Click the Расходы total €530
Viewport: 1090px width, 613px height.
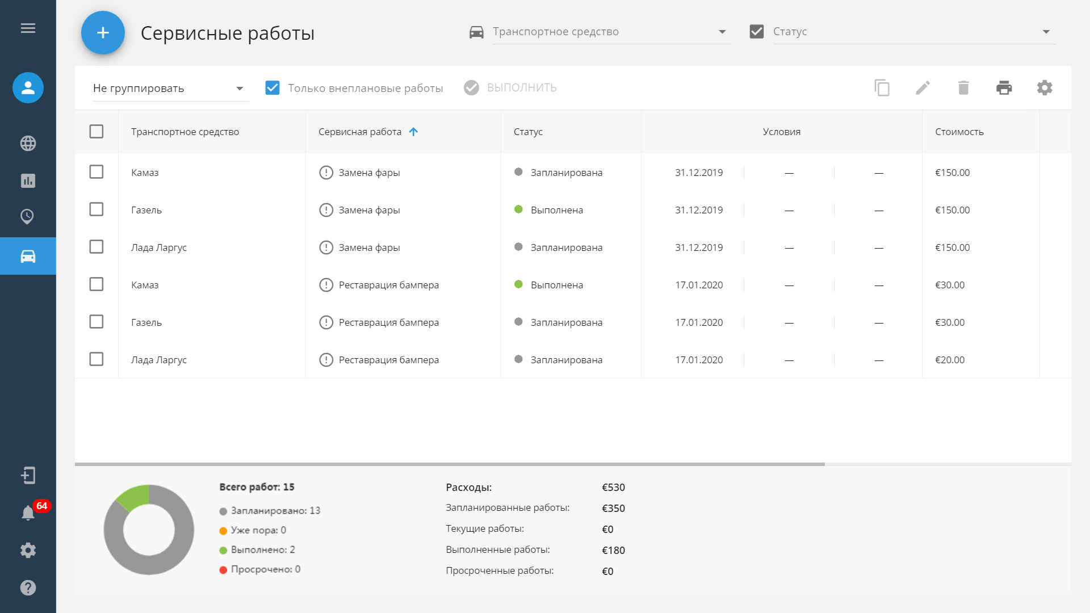pyautogui.click(x=613, y=488)
